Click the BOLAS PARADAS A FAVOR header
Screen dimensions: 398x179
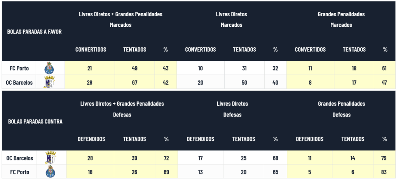click(x=35, y=32)
